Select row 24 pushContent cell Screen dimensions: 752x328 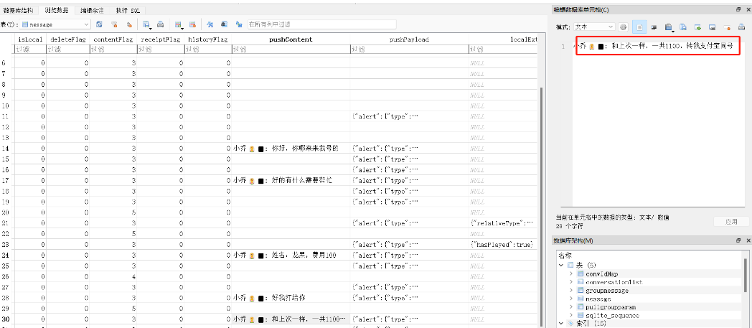pyautogui.click(x=290, y=255)
